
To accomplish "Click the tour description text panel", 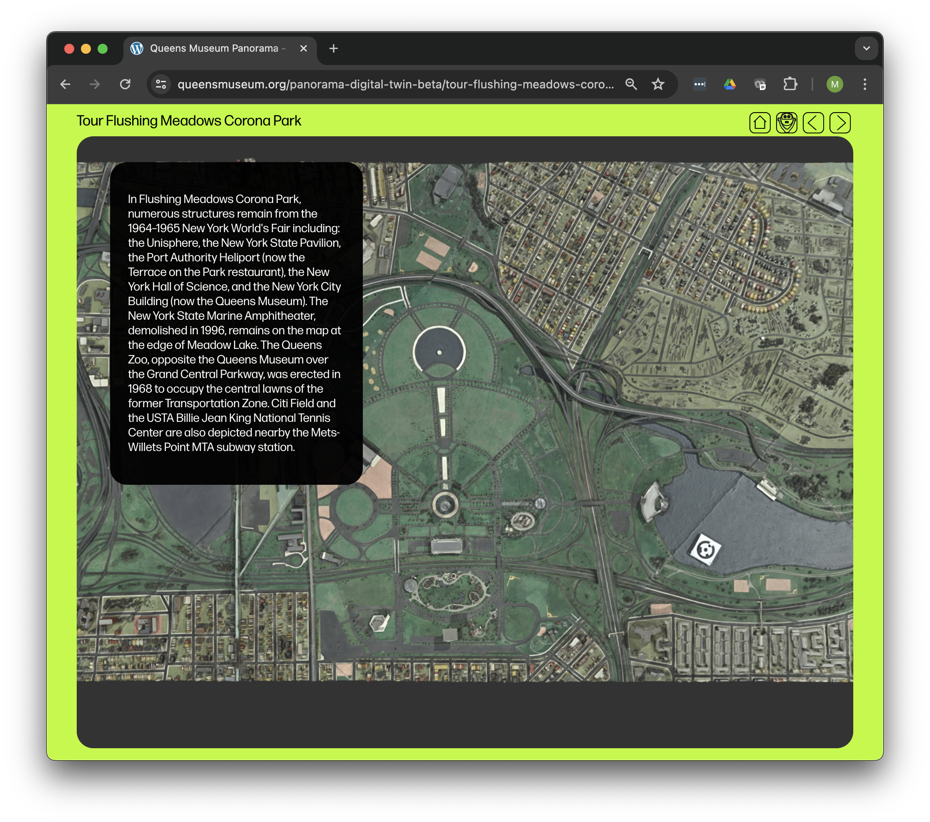I will click(236, 323).
